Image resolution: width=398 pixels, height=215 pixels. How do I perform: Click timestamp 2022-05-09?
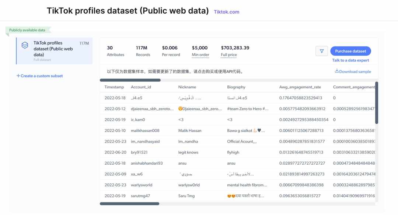pyautogui.click(x=115, y=174)
